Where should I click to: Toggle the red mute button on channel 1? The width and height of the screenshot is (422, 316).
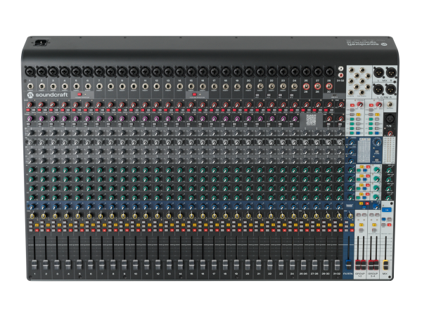pos(37,230)
